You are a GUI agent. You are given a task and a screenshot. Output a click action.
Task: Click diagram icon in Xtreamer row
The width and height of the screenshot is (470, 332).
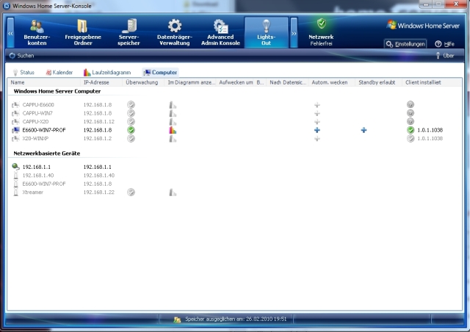click(173, 192)
